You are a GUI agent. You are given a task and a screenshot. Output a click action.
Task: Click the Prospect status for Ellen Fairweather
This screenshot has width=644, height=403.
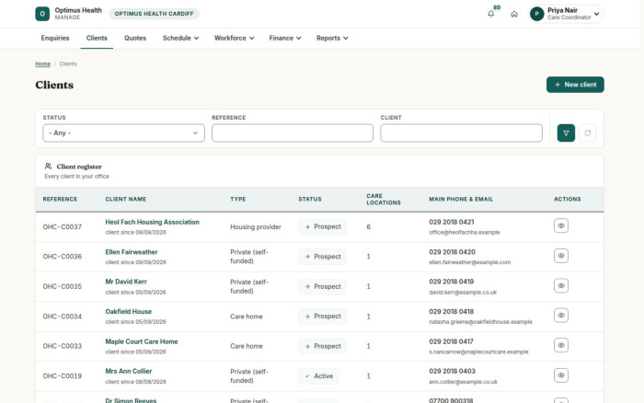pos(322,257)
